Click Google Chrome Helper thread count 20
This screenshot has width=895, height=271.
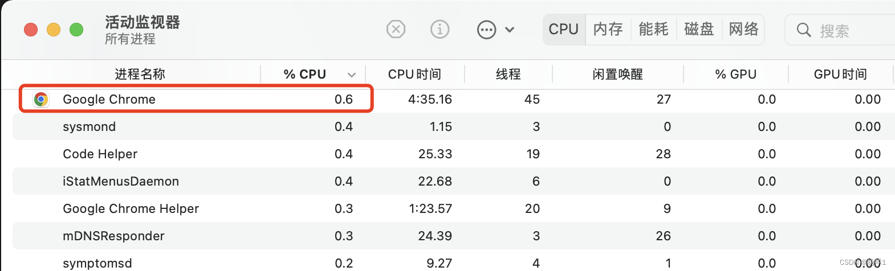click(532, 208)
